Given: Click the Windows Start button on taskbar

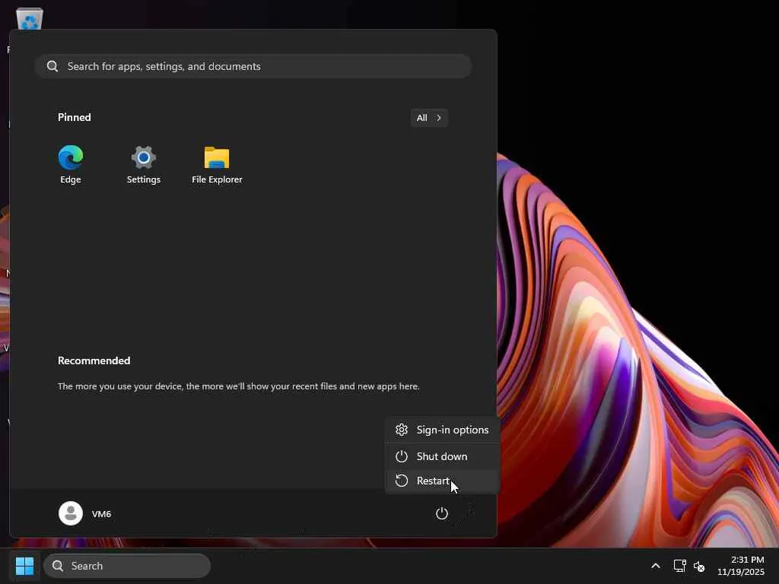Looking at the screenshot, I should (25, 566).
